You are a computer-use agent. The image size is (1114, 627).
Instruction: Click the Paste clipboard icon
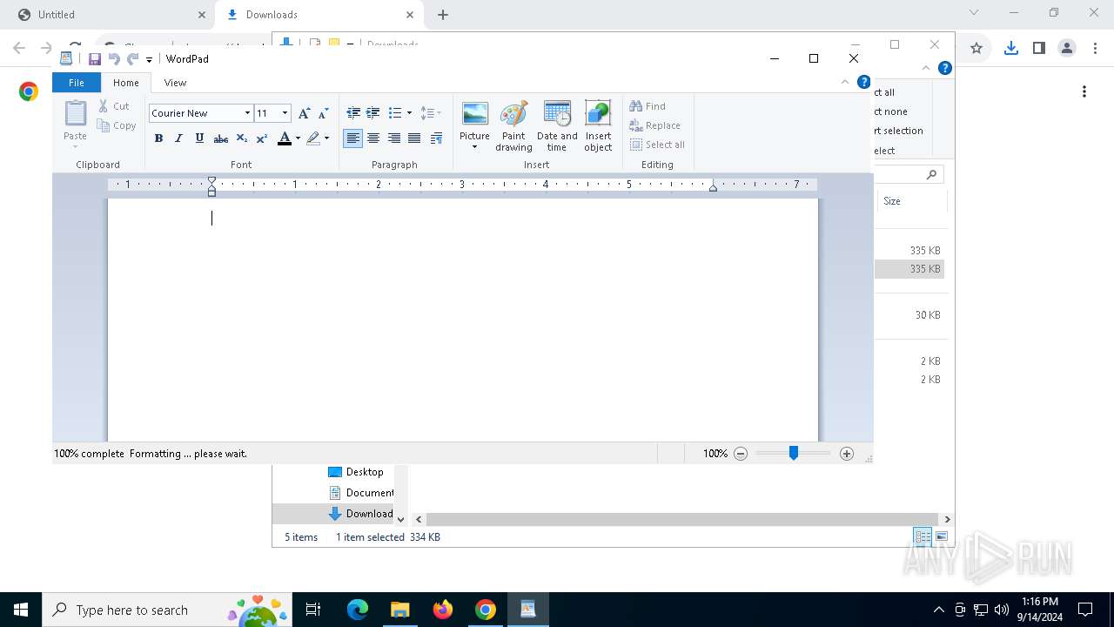click(x=76, y=114)
